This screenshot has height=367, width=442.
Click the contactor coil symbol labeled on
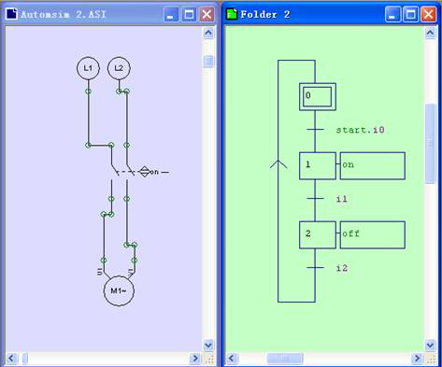pos(144,172)
